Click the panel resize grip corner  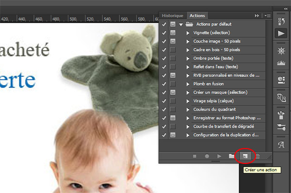click(270, 157)
